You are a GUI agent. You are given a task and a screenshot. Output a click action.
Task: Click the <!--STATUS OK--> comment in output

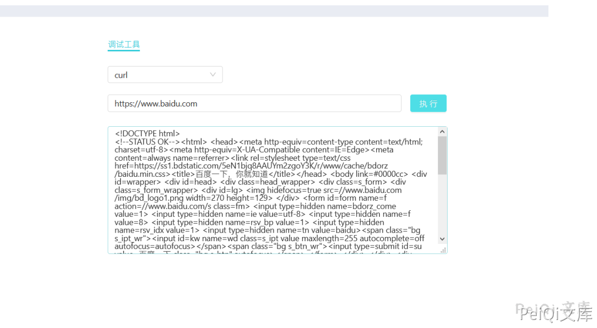(147, 142)
